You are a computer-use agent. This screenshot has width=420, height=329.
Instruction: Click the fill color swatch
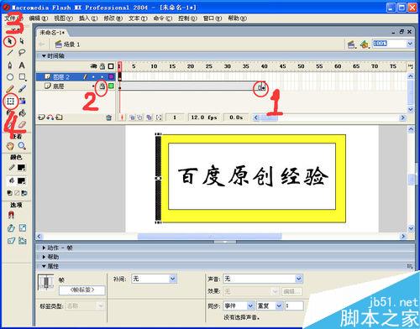[21, 180]
